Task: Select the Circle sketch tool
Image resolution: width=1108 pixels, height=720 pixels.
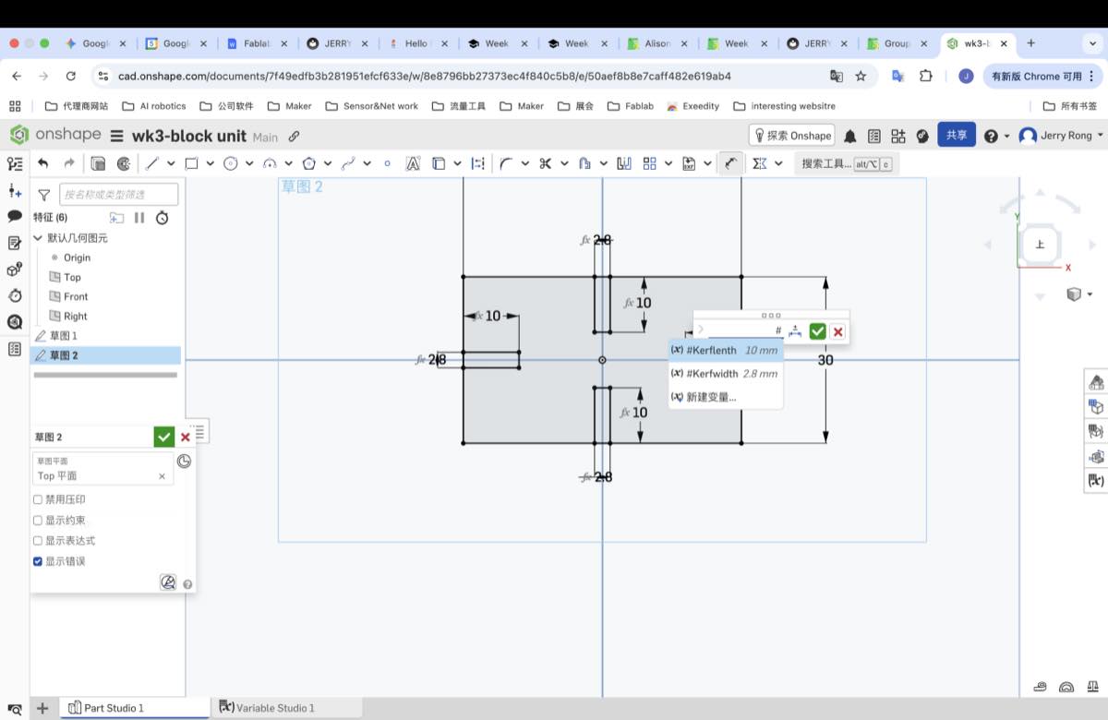Action: [231, 163]
